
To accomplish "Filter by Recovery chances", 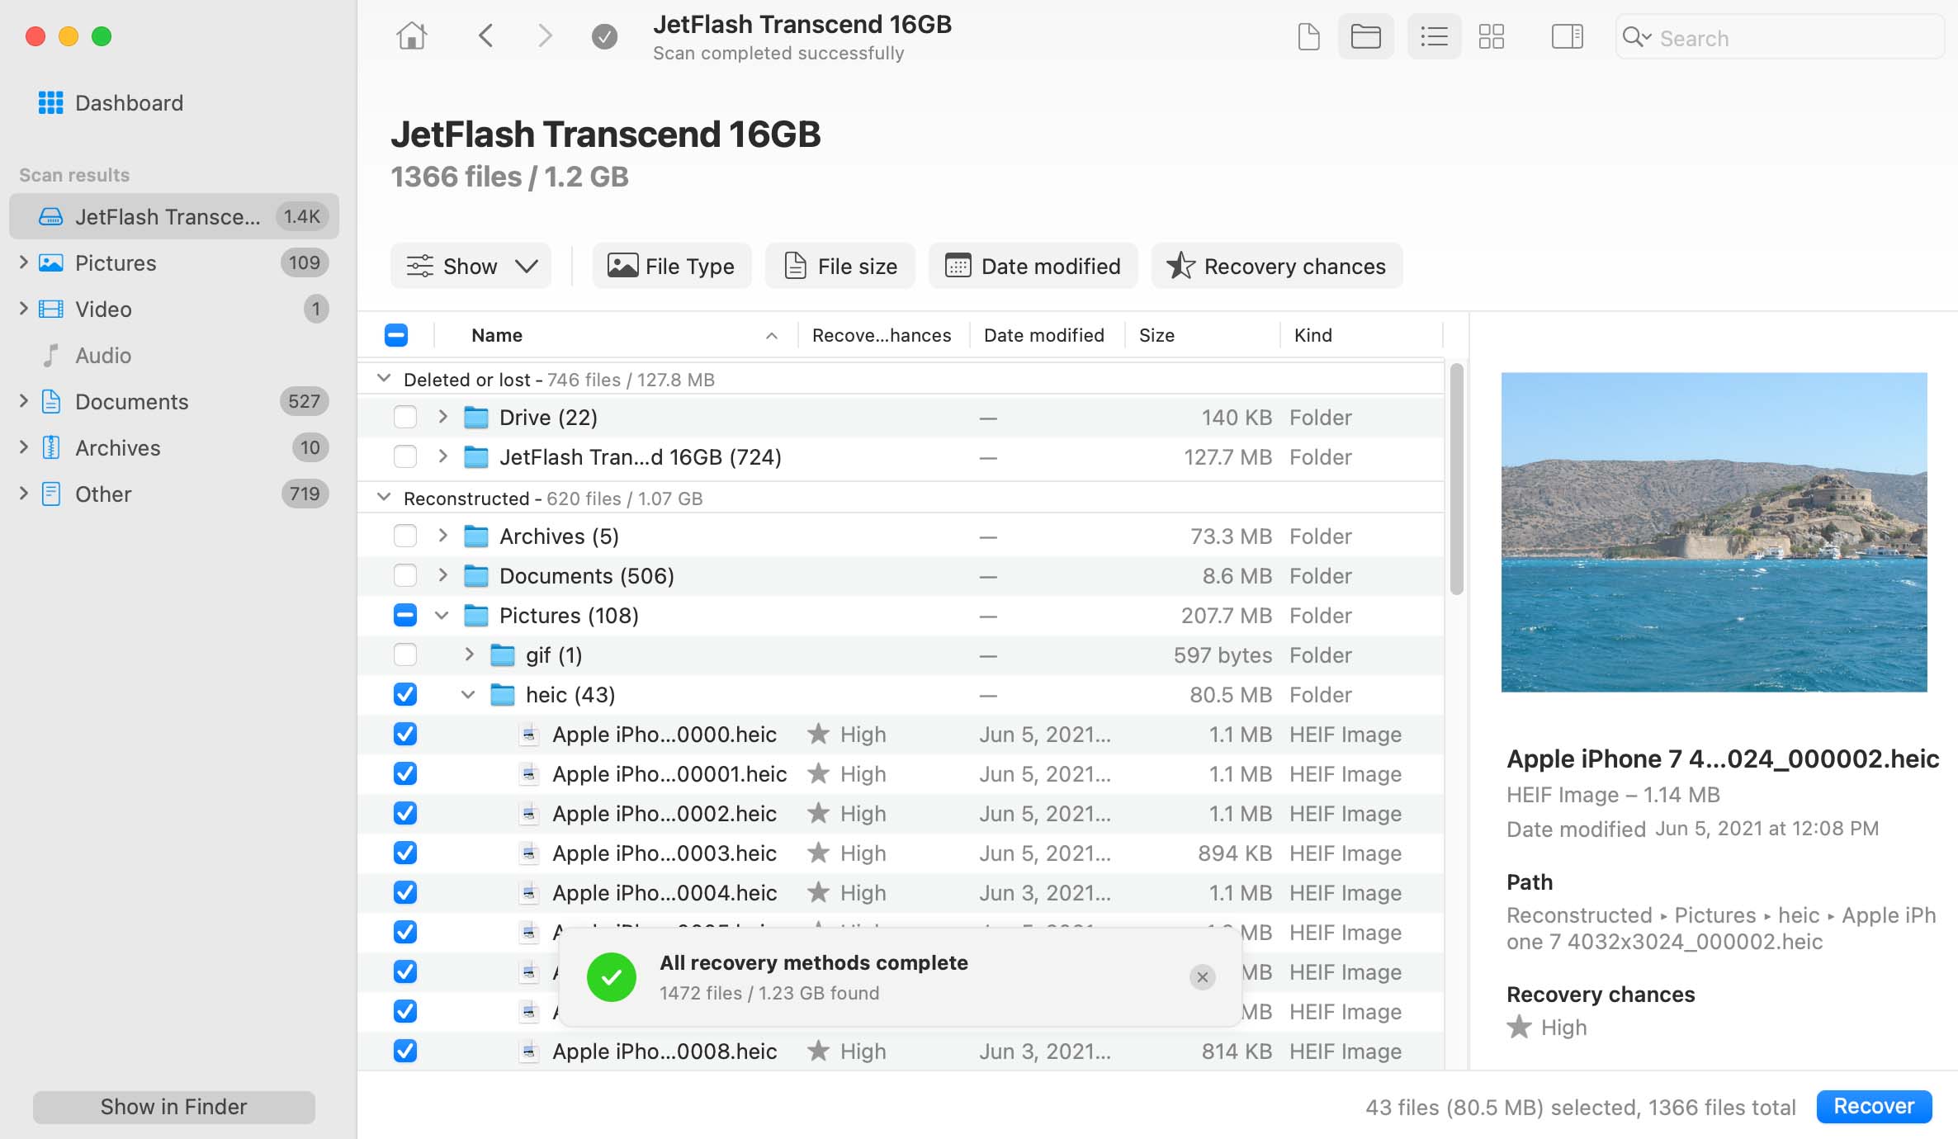I will pyautogui.click(x=1276, y=266).
